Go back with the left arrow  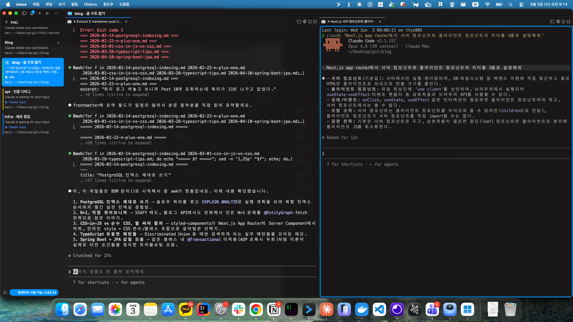[47, 13]
